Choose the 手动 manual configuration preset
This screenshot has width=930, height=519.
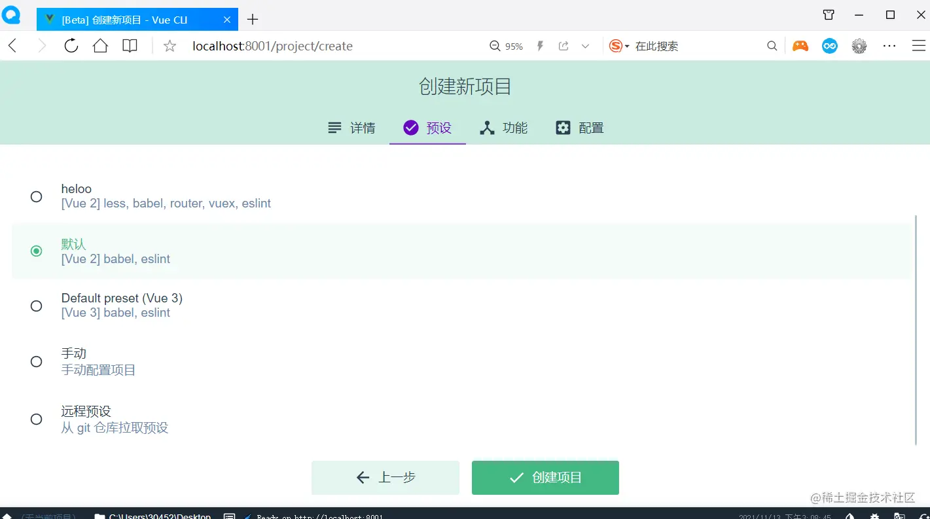click(x=36, y=361)
